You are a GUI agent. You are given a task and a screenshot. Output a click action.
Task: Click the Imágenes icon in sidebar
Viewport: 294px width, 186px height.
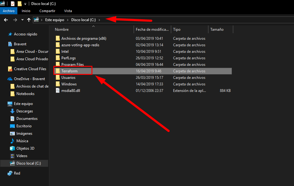(12, 134)
